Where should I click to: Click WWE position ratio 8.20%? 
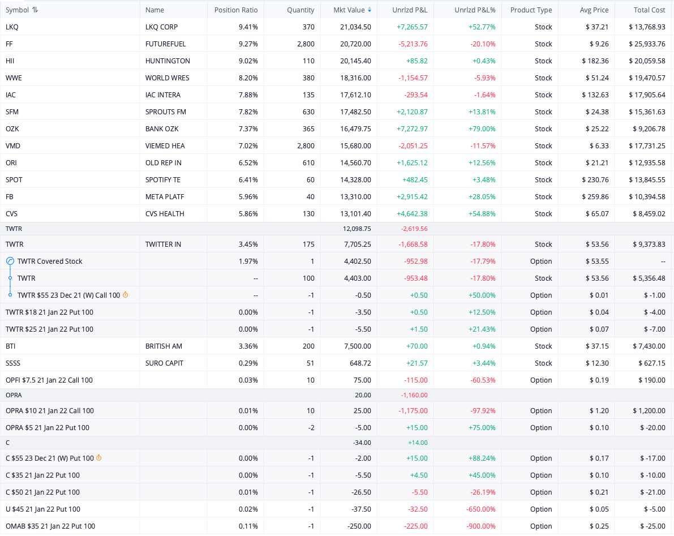click(248, 78)
